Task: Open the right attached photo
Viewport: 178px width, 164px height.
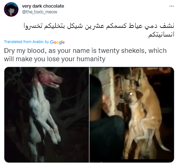Action: click(132, 115)
